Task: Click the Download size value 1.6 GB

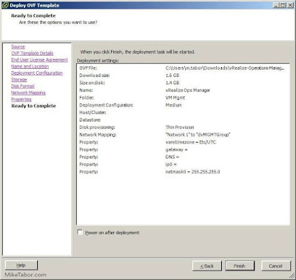Action: pyautogui.click(x=172, y=76)
